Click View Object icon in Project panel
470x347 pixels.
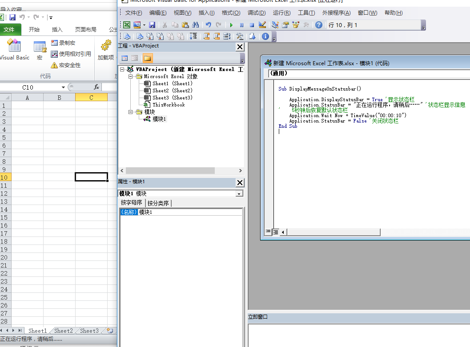(135, 58)
